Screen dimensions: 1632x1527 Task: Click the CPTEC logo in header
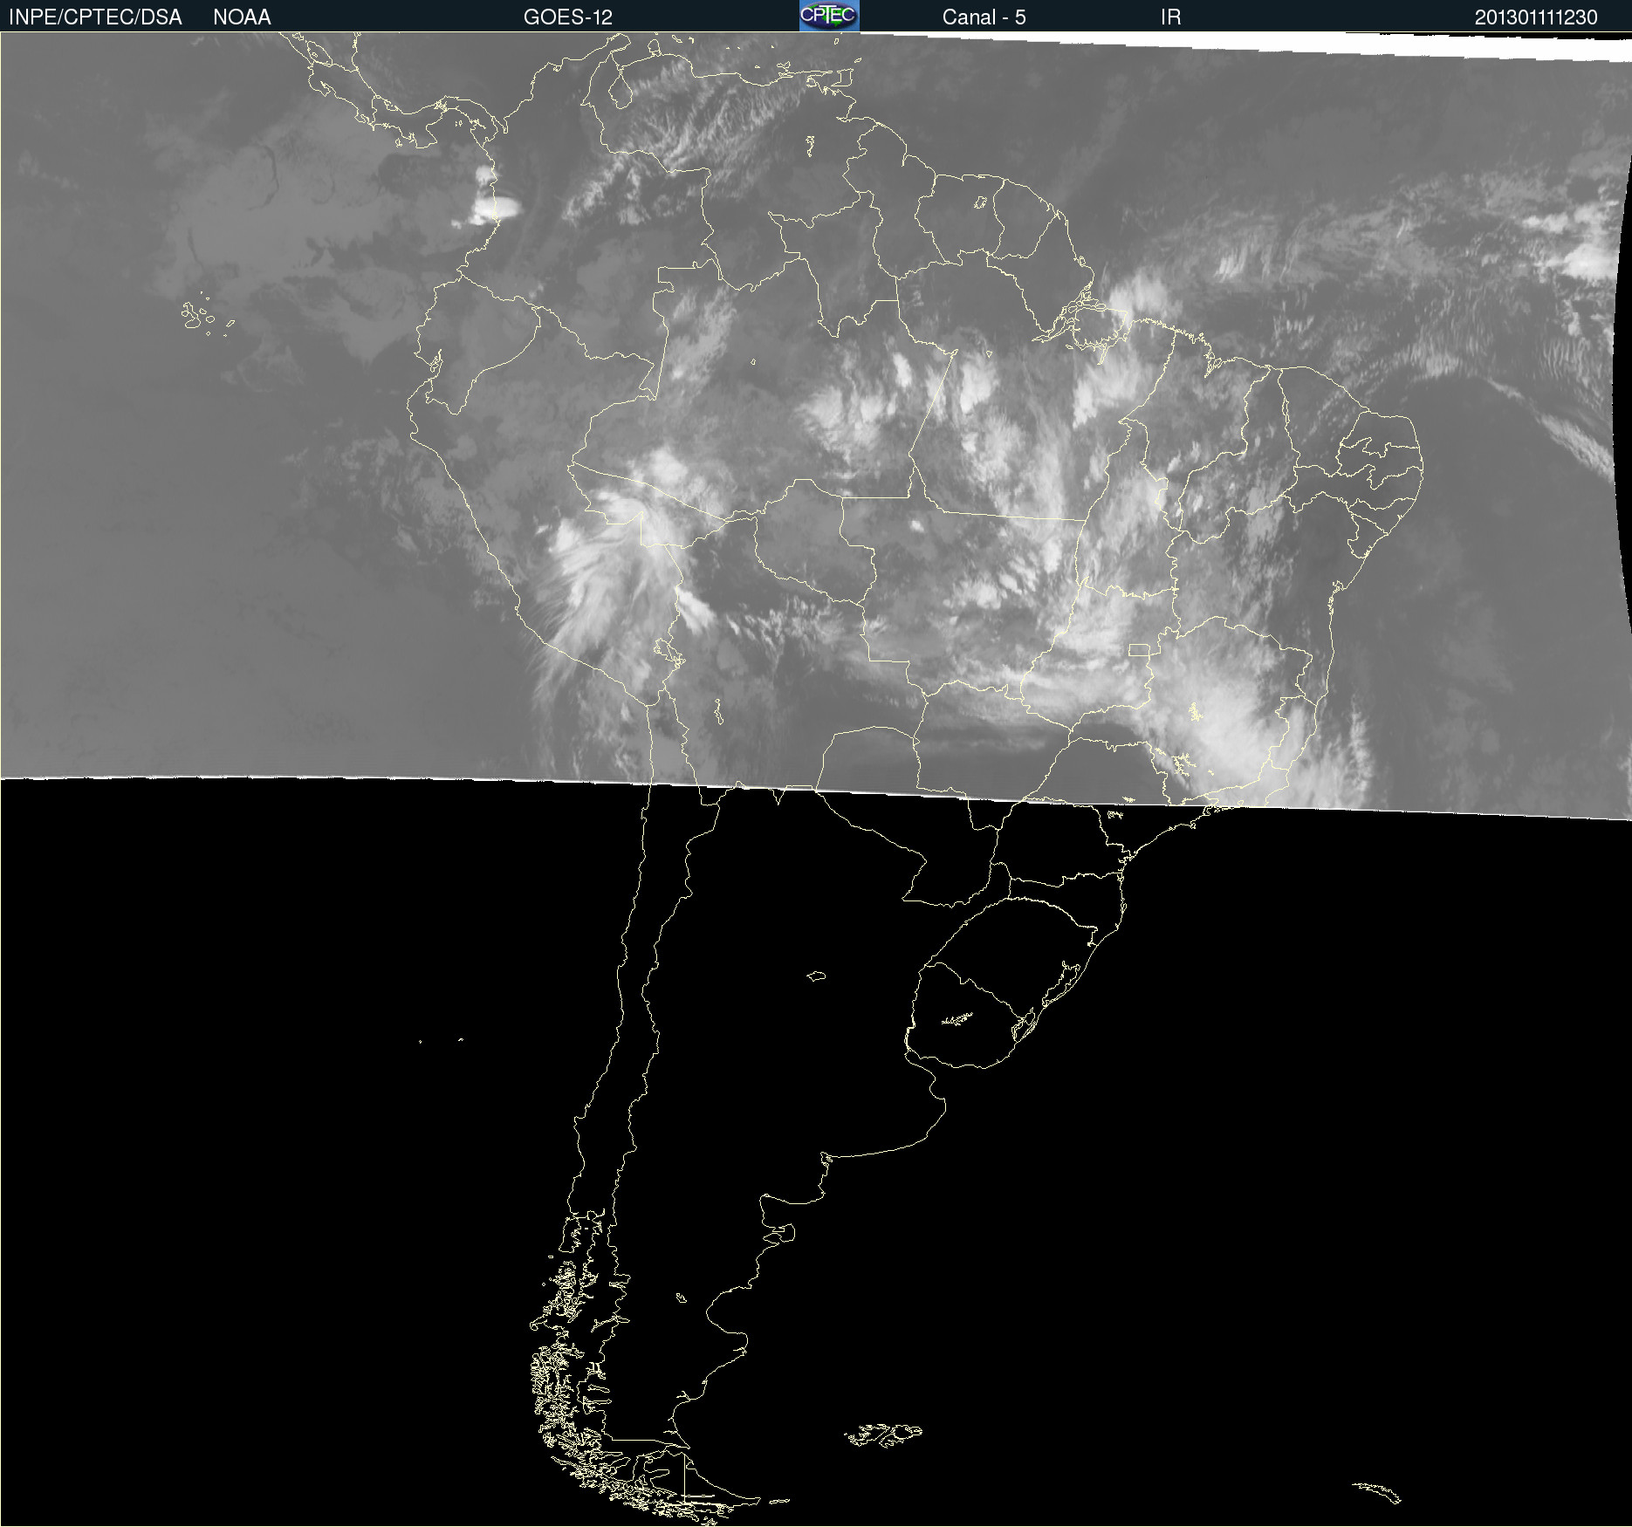coord(829,16)
